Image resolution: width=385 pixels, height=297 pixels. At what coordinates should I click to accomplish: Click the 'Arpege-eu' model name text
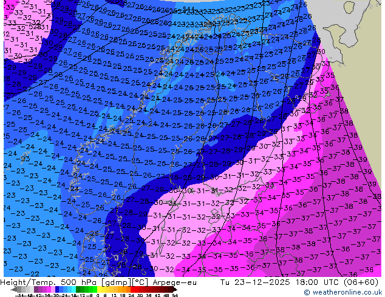(x=174, y=282)
